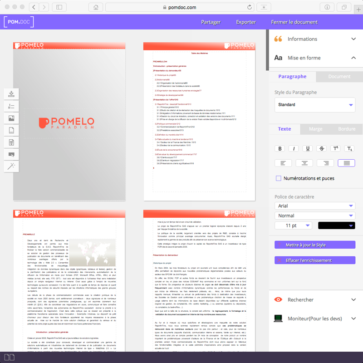Open the black text color picker
The width and height of the screenshot is (363, 363).
(x=336, y=226)
